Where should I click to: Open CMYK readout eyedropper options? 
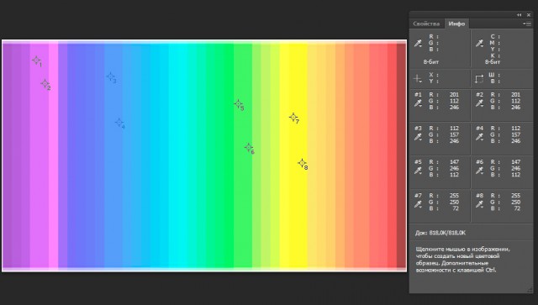(x=479, y=43)
